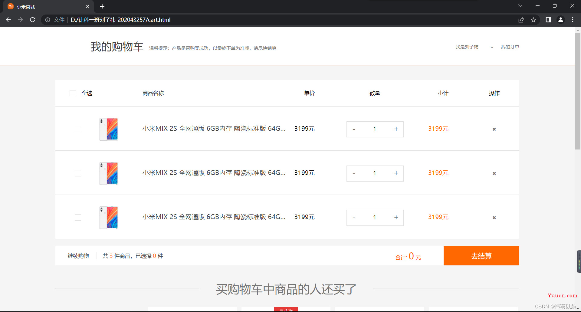
Task: Open the tab search chevron in title bar
Action: (520, 6)
